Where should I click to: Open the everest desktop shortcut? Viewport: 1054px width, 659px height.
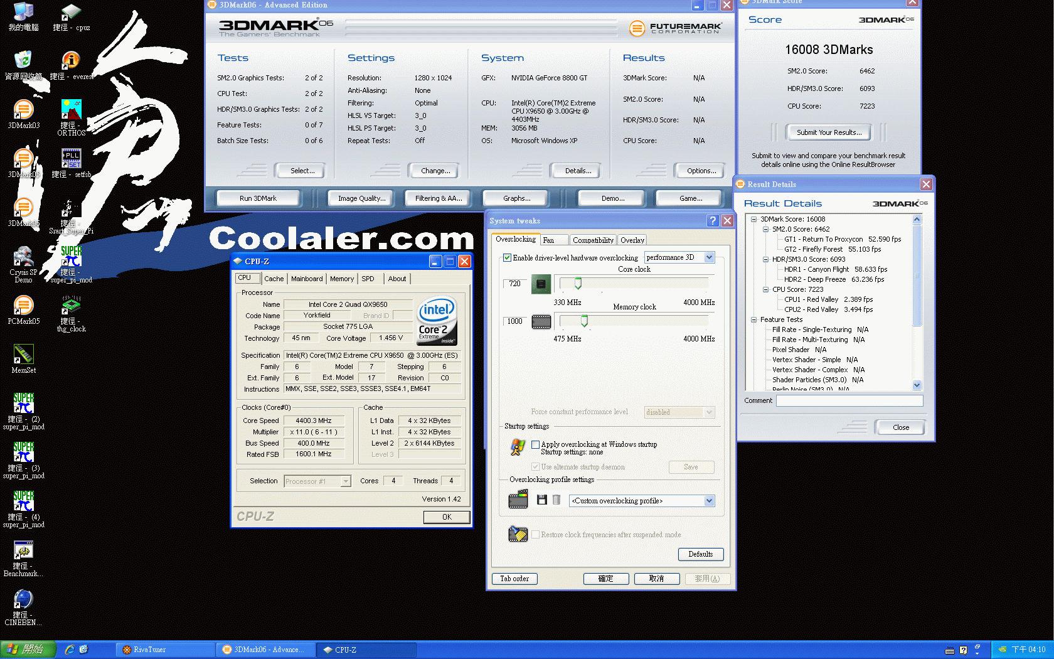(71, 66)
